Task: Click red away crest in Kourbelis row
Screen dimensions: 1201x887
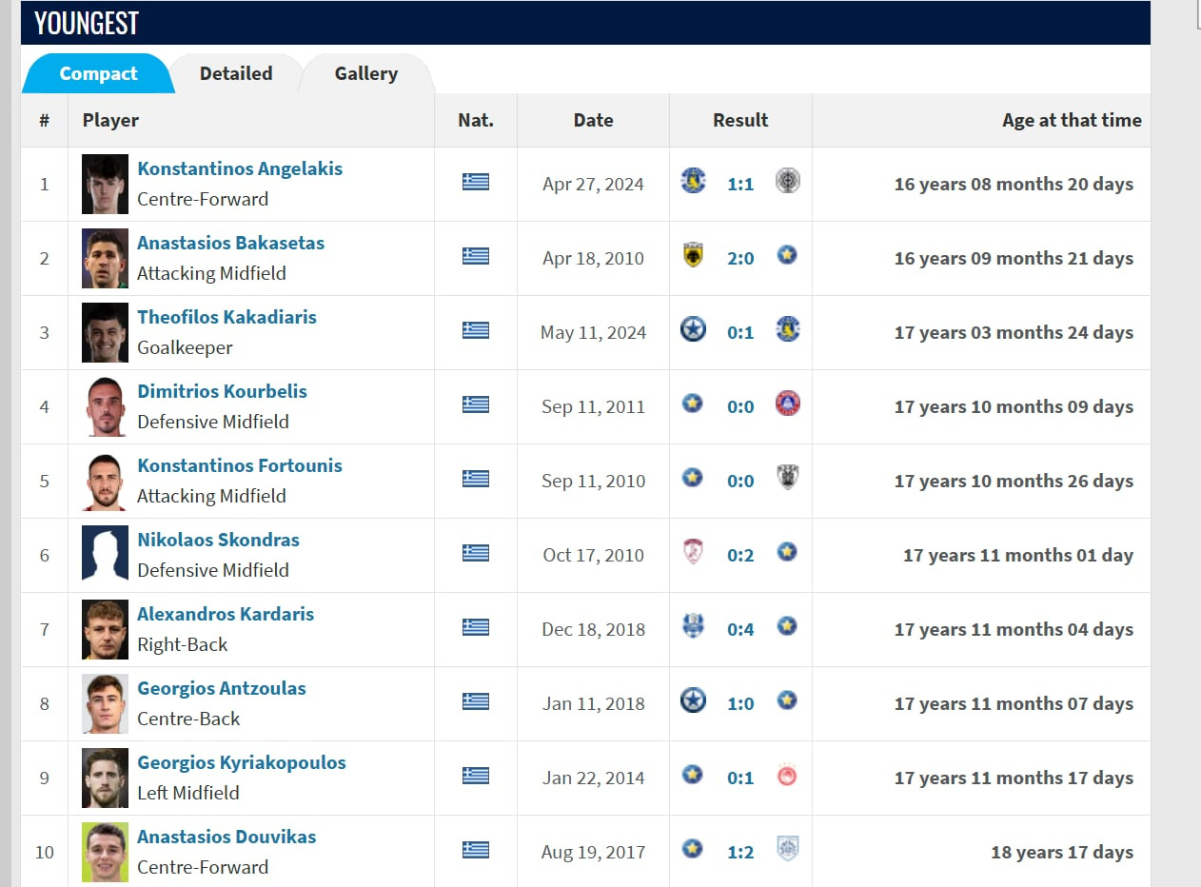Action: pos(787,404)
